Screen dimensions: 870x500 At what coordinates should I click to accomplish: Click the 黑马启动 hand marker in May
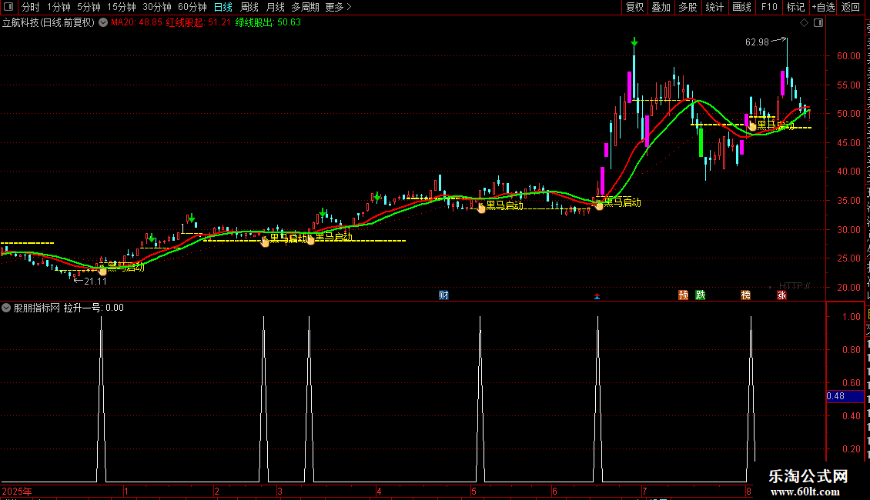pyautogui.click(x=481, y=208)
